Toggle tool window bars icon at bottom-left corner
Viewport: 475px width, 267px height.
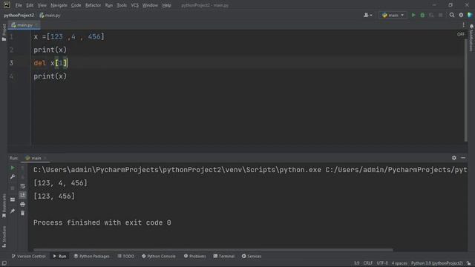tap(4, 263)
